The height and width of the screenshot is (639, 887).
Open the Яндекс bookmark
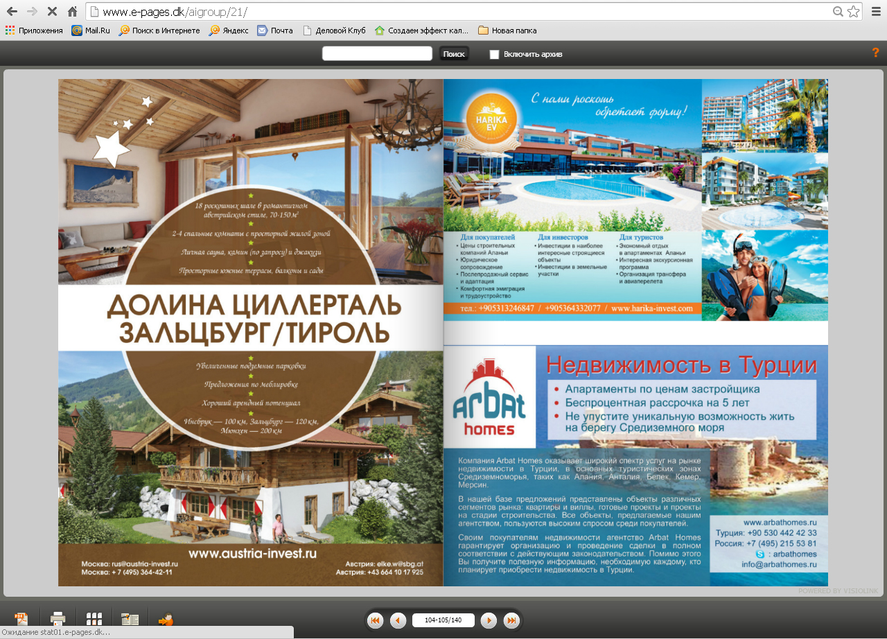[229, 30]
